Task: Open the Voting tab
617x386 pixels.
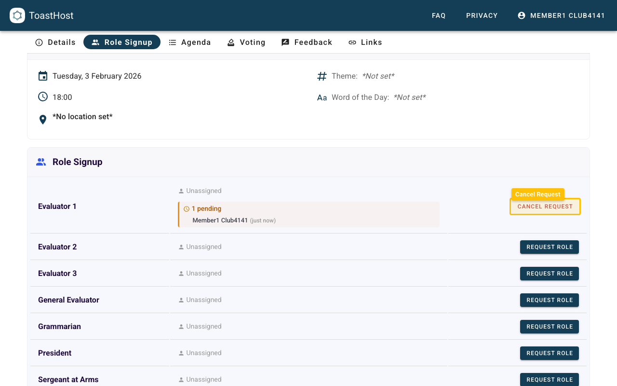Action: point(246,42)
